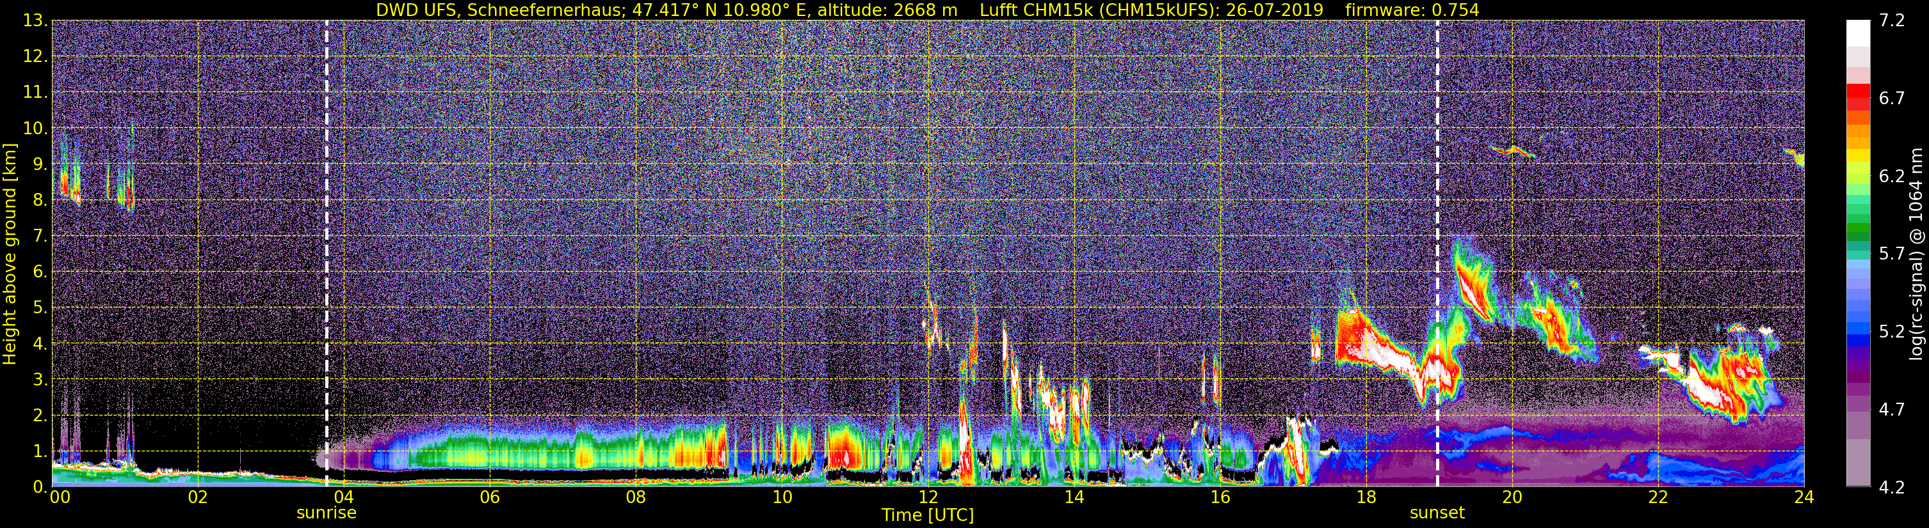Click the colorbar value '7.2'
Image resolution: width=1929 pixels, height=528 pixels.
(1892, 21)
